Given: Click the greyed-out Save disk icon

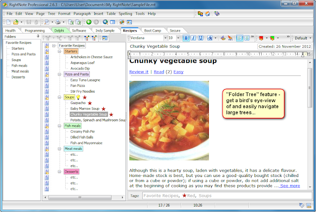Looking at the screenshot, I should pos(29,22).
